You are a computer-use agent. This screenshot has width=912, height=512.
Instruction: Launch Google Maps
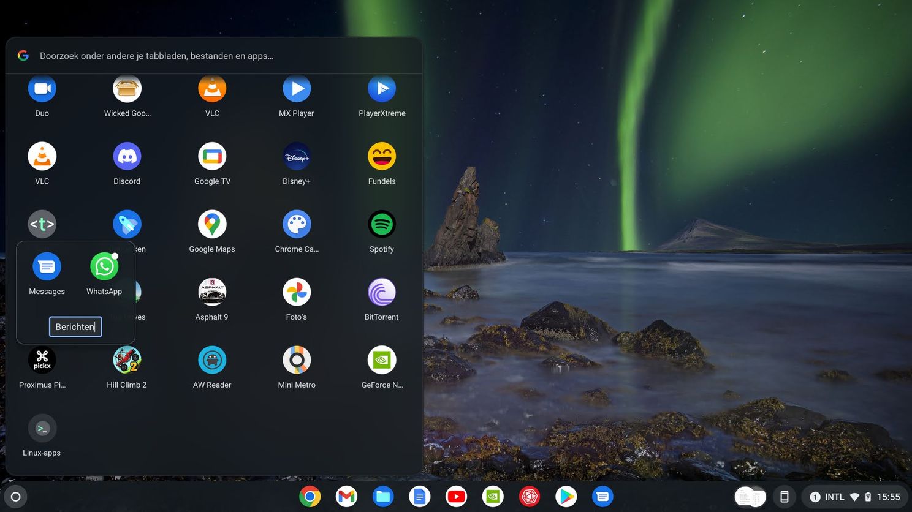pyautogui.click(x=212, y=224)
